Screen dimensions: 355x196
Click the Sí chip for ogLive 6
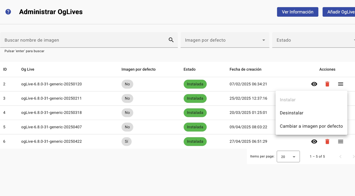click(x=126, y=141)
